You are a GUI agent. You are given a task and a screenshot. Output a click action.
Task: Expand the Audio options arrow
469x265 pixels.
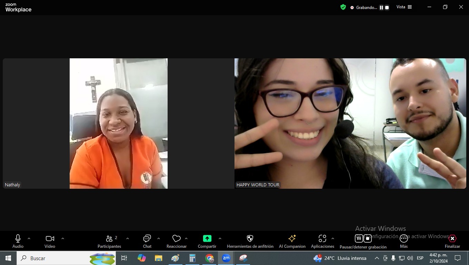point(29,238)
